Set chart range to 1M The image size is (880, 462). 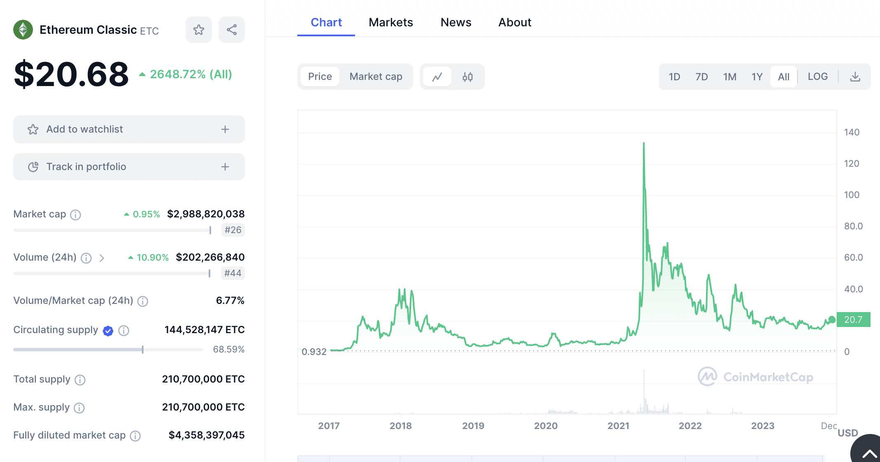click(x=729, y=77)
